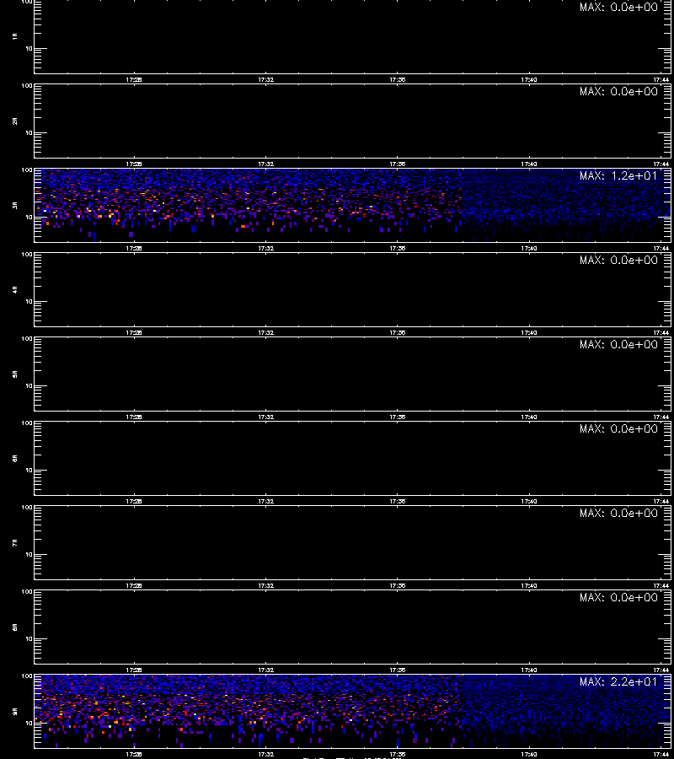Screen dimensions: 674x759
Task: Click the 4A axis title
Action: (15, 289)
